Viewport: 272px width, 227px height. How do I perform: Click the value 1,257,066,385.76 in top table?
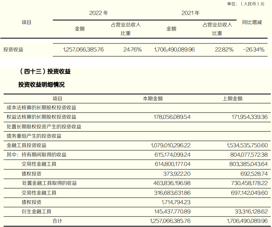(83, 50)
